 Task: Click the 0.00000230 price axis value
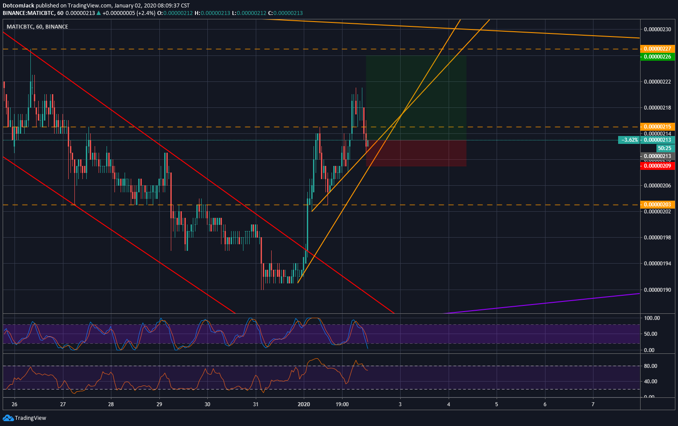click(x=657, y=29)
